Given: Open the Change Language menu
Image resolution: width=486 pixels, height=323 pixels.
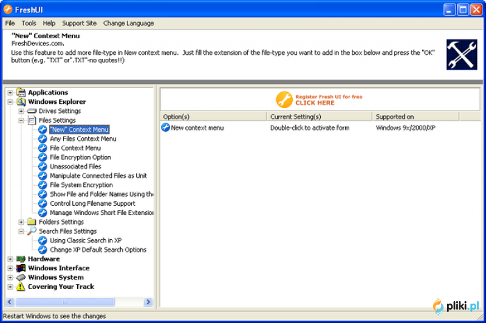Looking at the screenshot, I should click(128, 23).
